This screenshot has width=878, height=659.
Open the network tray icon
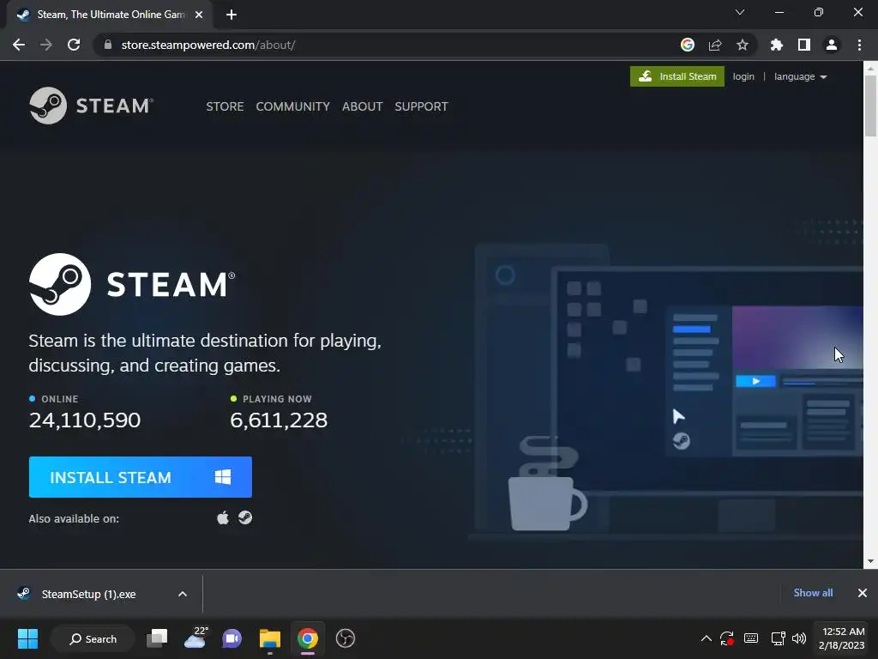coord(778,638)
